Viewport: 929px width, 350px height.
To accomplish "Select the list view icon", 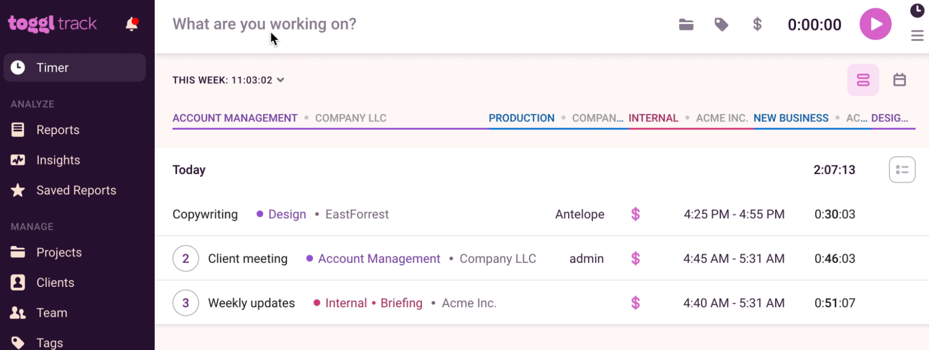I will 863,80.
